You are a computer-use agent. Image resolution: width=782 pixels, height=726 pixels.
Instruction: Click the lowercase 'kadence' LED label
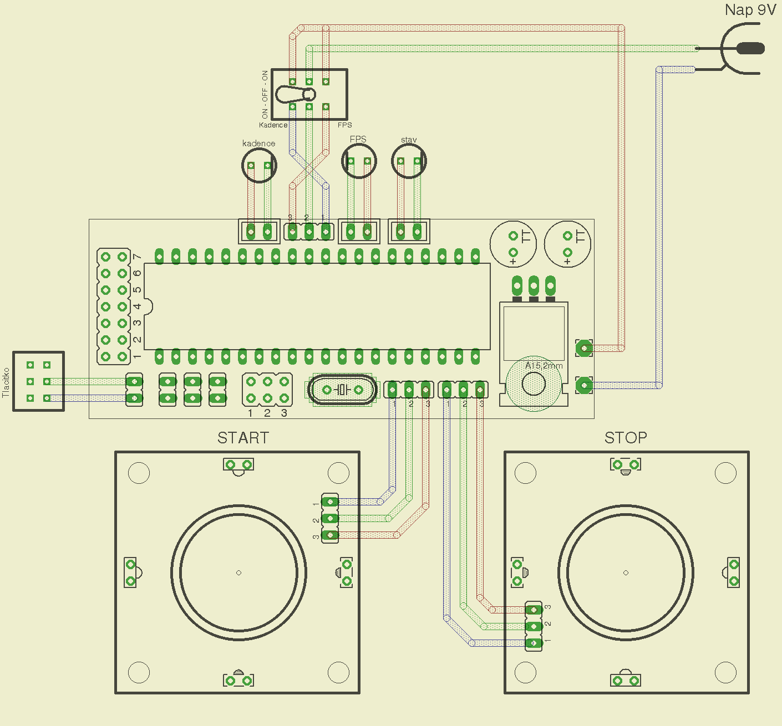258,144
